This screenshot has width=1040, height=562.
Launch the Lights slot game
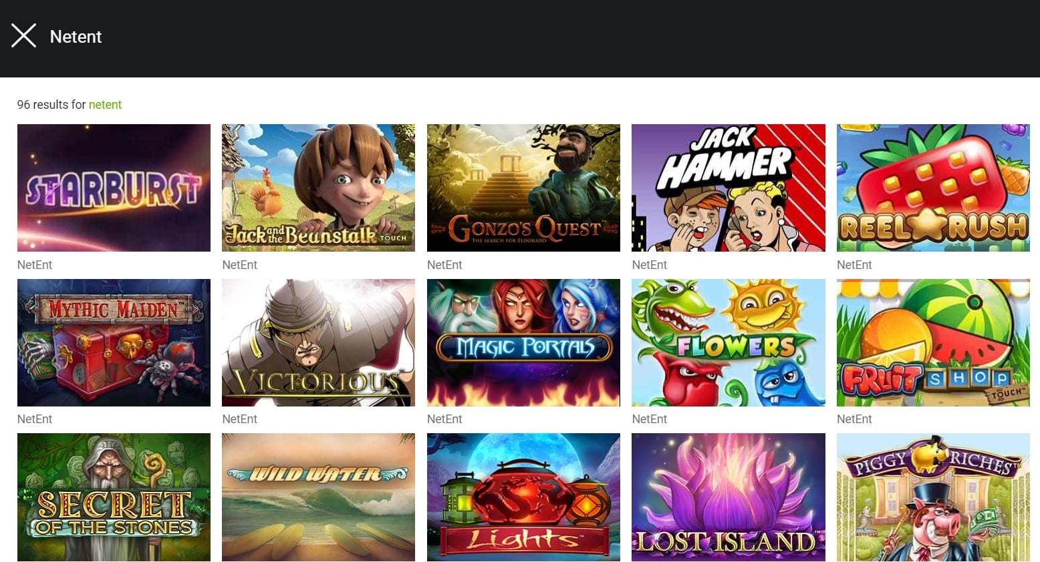click(x=523, y=497)
